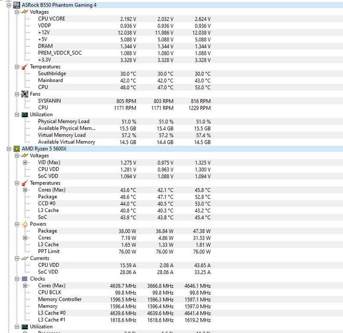Image resolution: width=343 pixels, height=333 pixels.
Task: Select the CCD #0 temperature row
Action: click(x=124, y=203)
